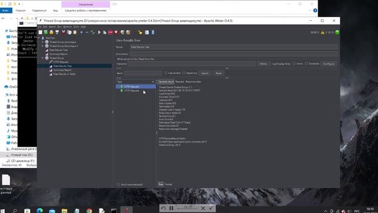Viewport: 378px width, 213px height.
Task: Click the Clear All results icon
Action: [x=128, y=33]
